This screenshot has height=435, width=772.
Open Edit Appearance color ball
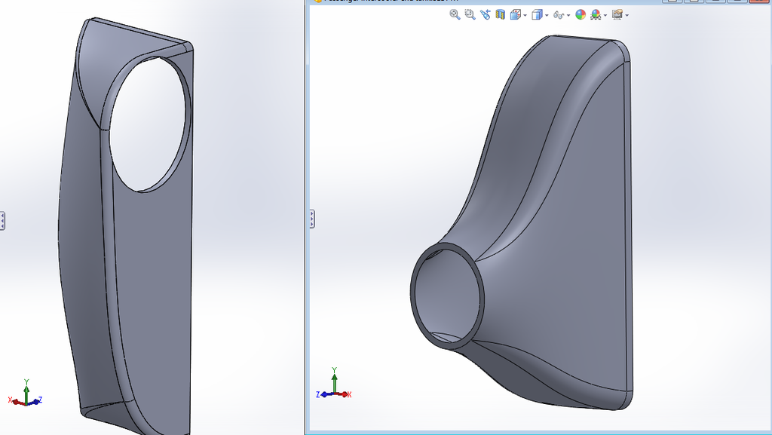(581, 15)
